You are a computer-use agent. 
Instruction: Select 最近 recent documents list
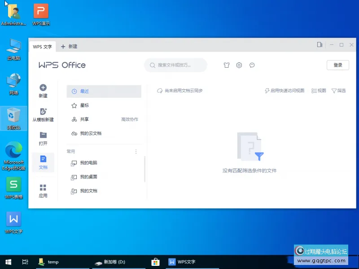(104, 91)
